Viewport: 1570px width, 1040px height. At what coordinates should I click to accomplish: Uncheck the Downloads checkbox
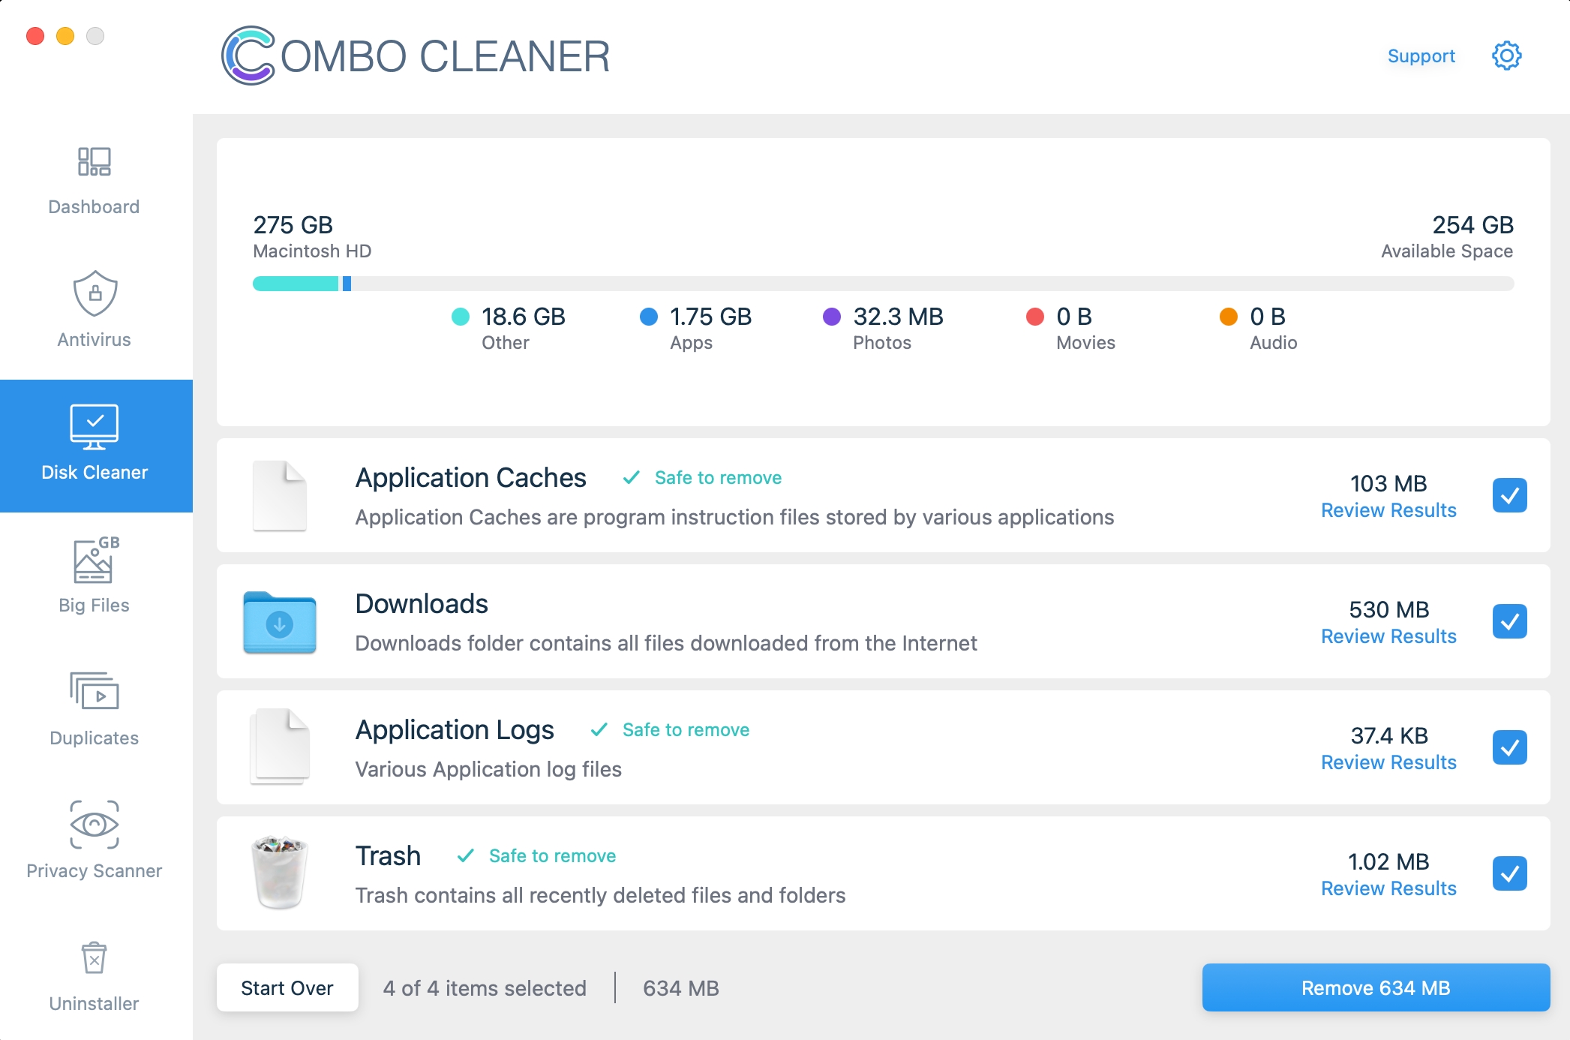click(x=1509, y=621)
